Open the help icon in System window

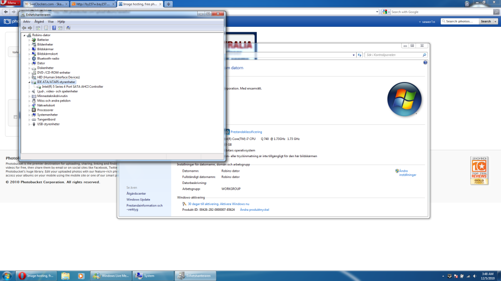[x=425, y=62]
